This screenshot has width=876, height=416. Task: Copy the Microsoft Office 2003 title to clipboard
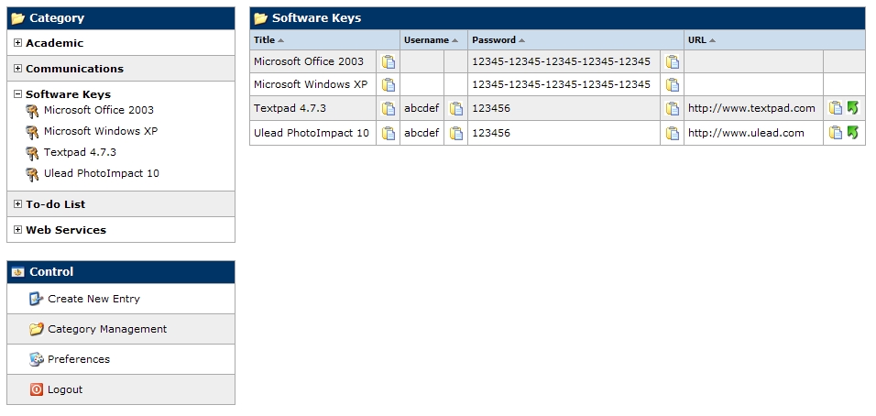(389, 62)
